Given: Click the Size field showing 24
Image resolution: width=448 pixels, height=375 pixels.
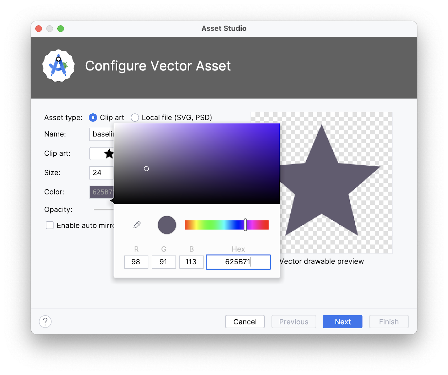Looking at the screenshot, I should pyautogui.click(x=101, y=173).
